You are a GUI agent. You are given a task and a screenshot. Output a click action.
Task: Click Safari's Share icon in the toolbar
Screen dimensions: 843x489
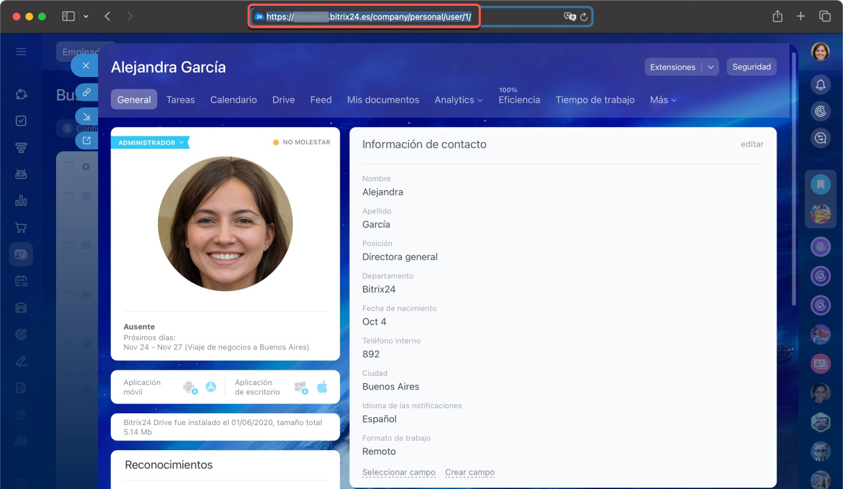click(777, 16)
